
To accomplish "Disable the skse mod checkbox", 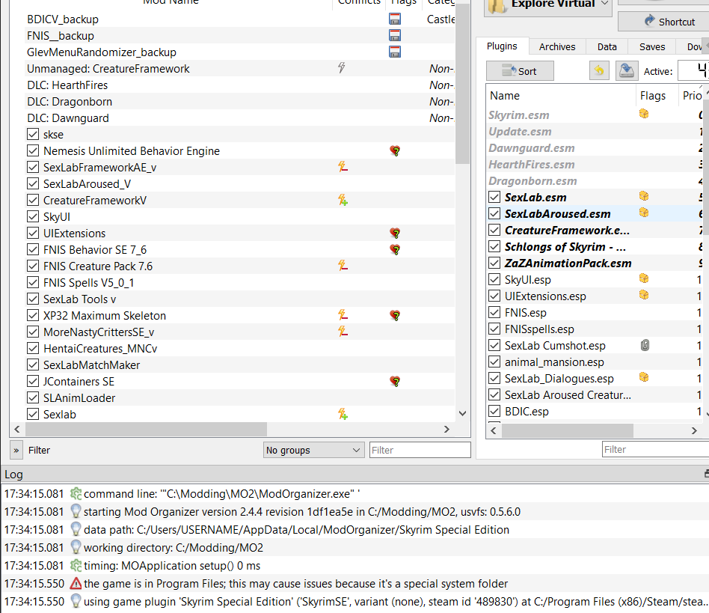I will (x=33, y=135).
